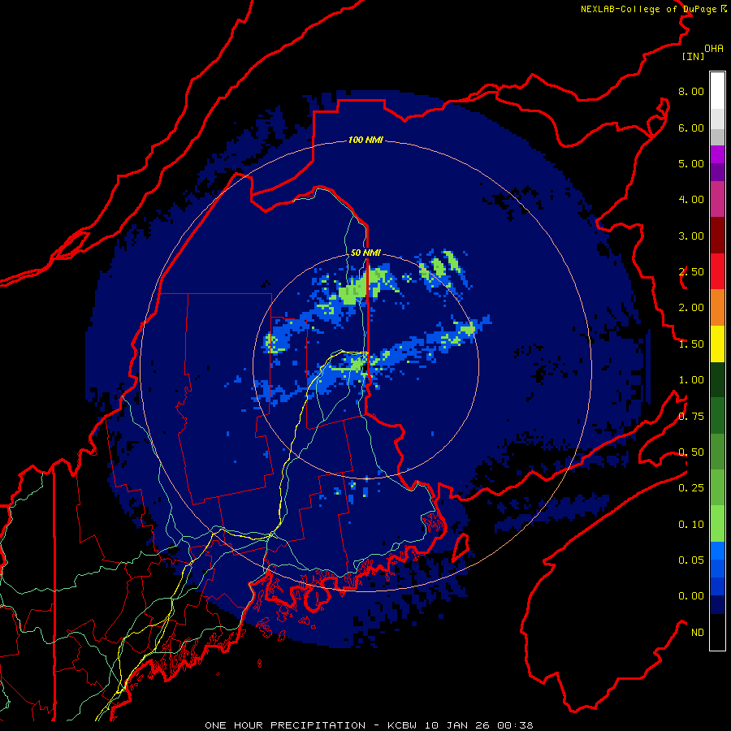Pick the black ND legend swatch
The width and height of the screenshot is (731, 731).
[x=717, y=632]
